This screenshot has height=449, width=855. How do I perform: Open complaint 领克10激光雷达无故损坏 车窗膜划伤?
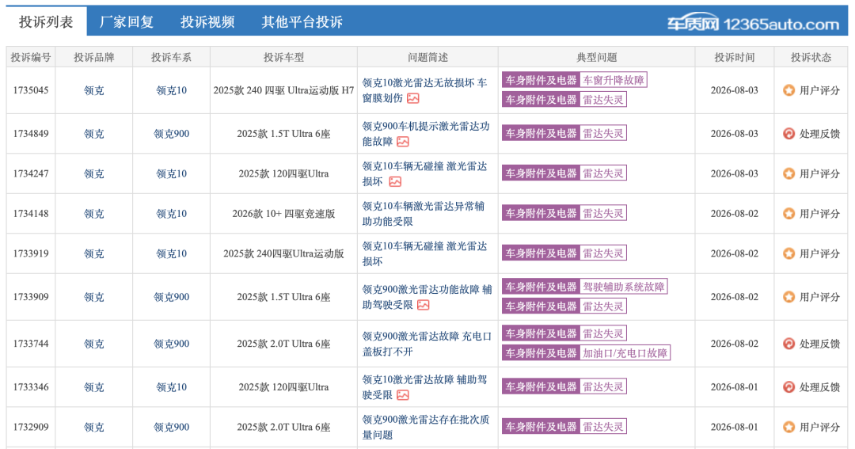(425, 90)
